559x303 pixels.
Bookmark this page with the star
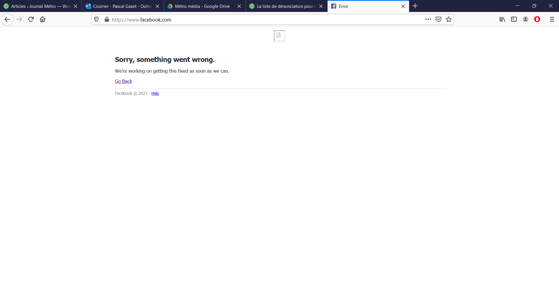[x=449, y=19]
